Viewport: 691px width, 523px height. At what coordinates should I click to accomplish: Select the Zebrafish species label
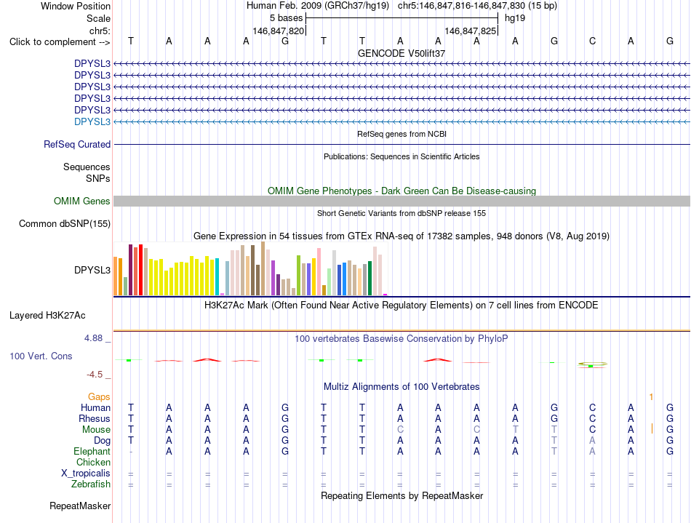tap(91, 484)
